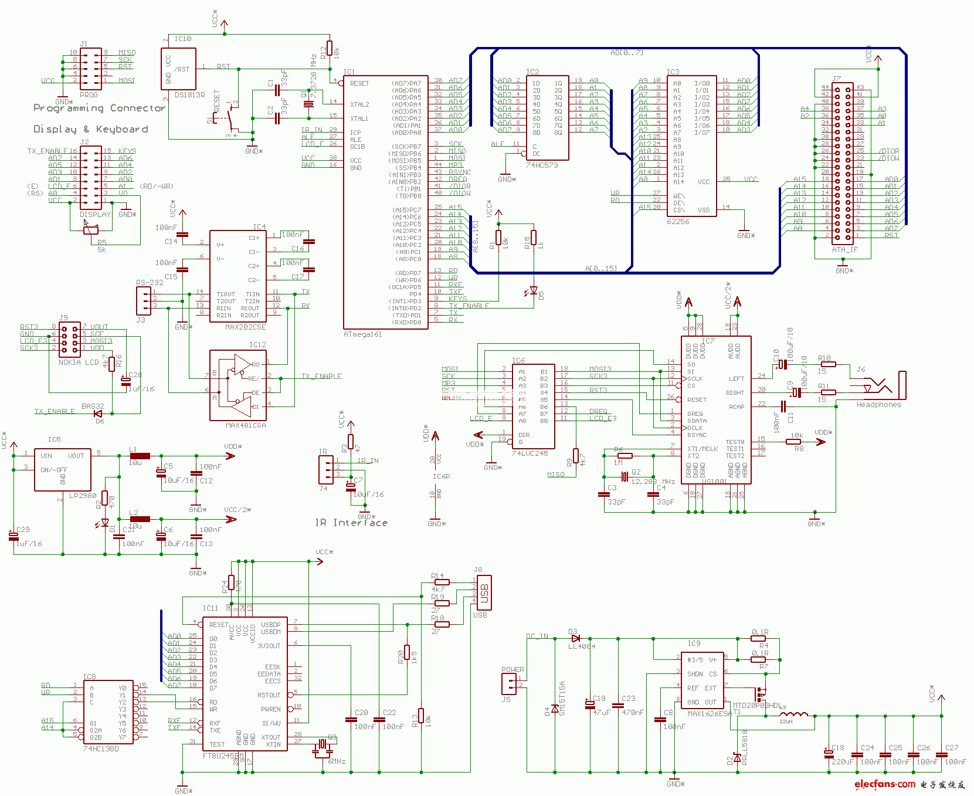Open the LP2980 regulator symbol IC5
Viewport: 974px width, 796px height.
click(62, 469)
